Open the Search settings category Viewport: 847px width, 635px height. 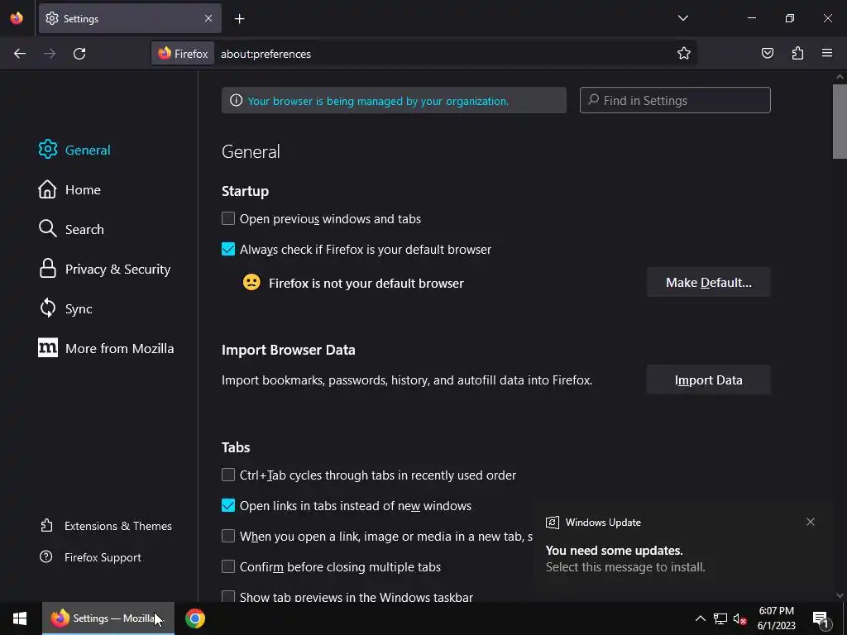[71, 229]
